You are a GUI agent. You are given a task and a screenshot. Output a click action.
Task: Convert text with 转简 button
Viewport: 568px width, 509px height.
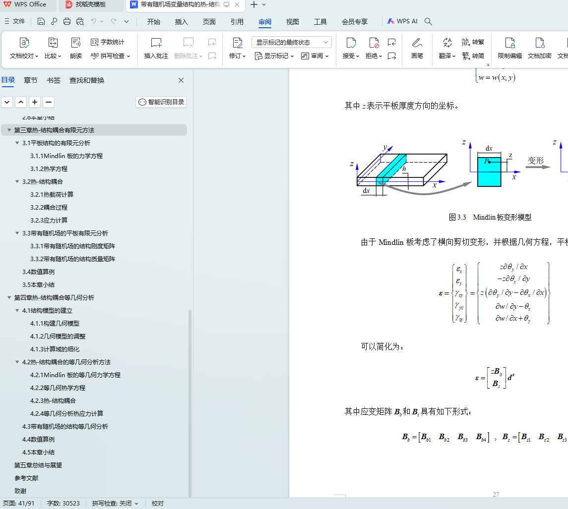473,56
